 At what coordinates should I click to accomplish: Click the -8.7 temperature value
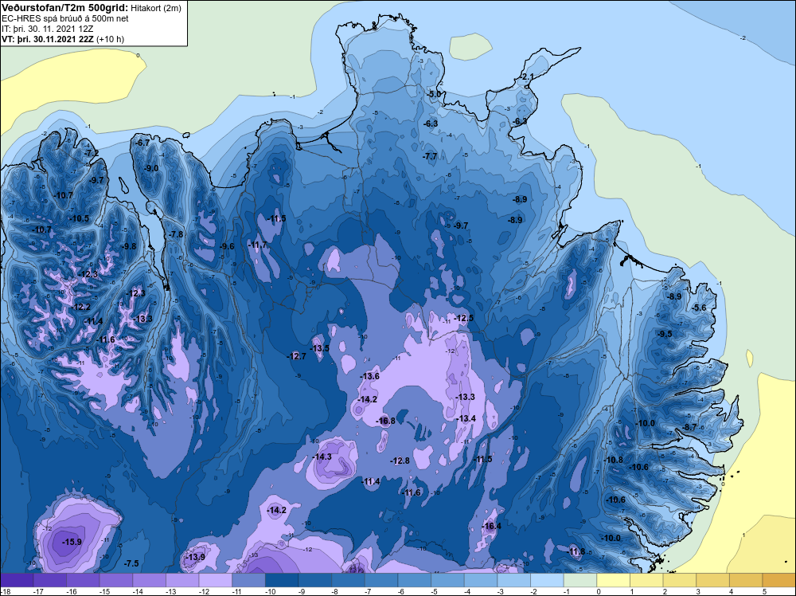pos(690,427)
